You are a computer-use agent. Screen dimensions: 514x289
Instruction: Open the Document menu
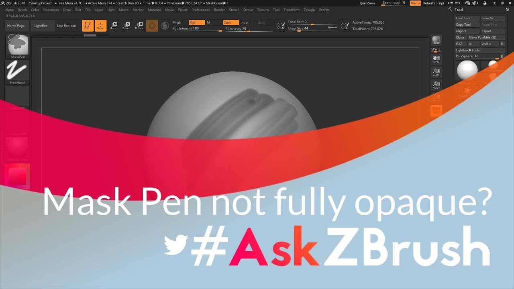(51, 10)
